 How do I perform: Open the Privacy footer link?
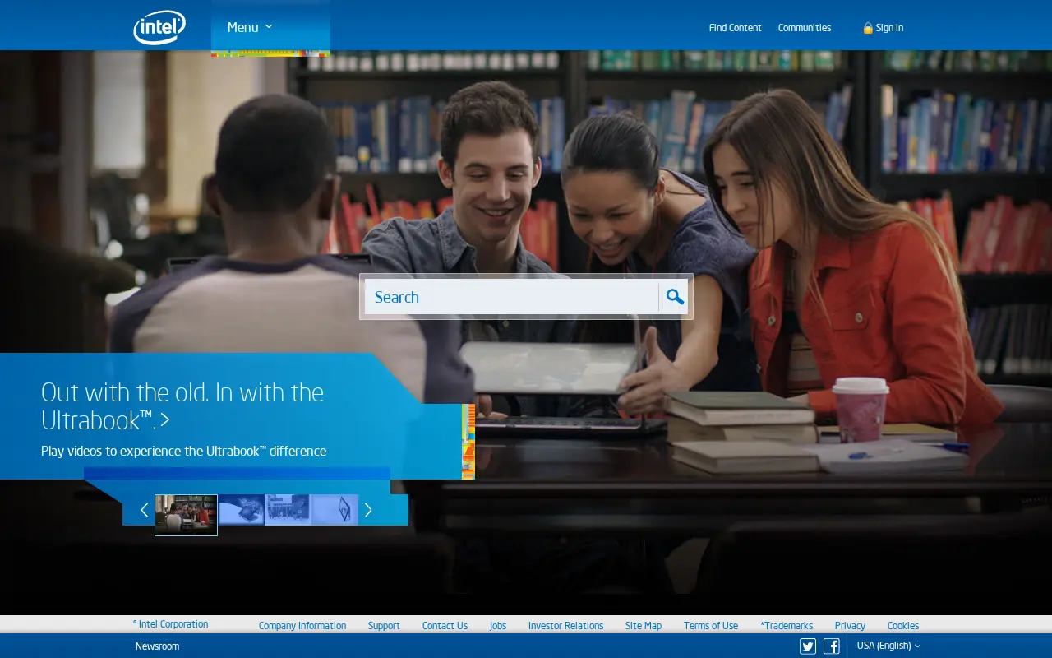(850, 626)
